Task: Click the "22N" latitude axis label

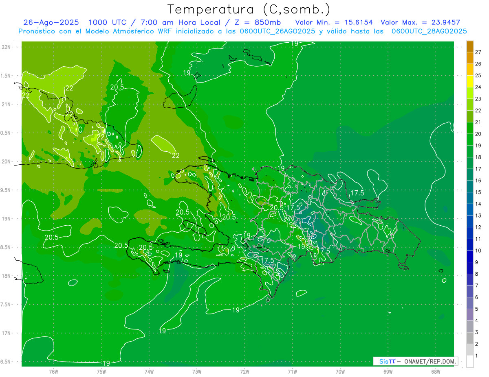Action: [6, 47]
